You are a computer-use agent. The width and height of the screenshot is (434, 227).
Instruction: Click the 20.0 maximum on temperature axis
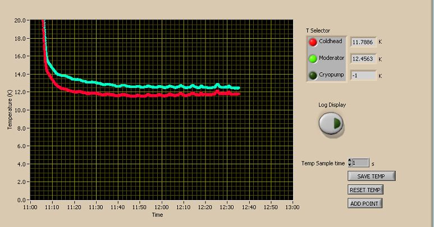click(20, 20)
